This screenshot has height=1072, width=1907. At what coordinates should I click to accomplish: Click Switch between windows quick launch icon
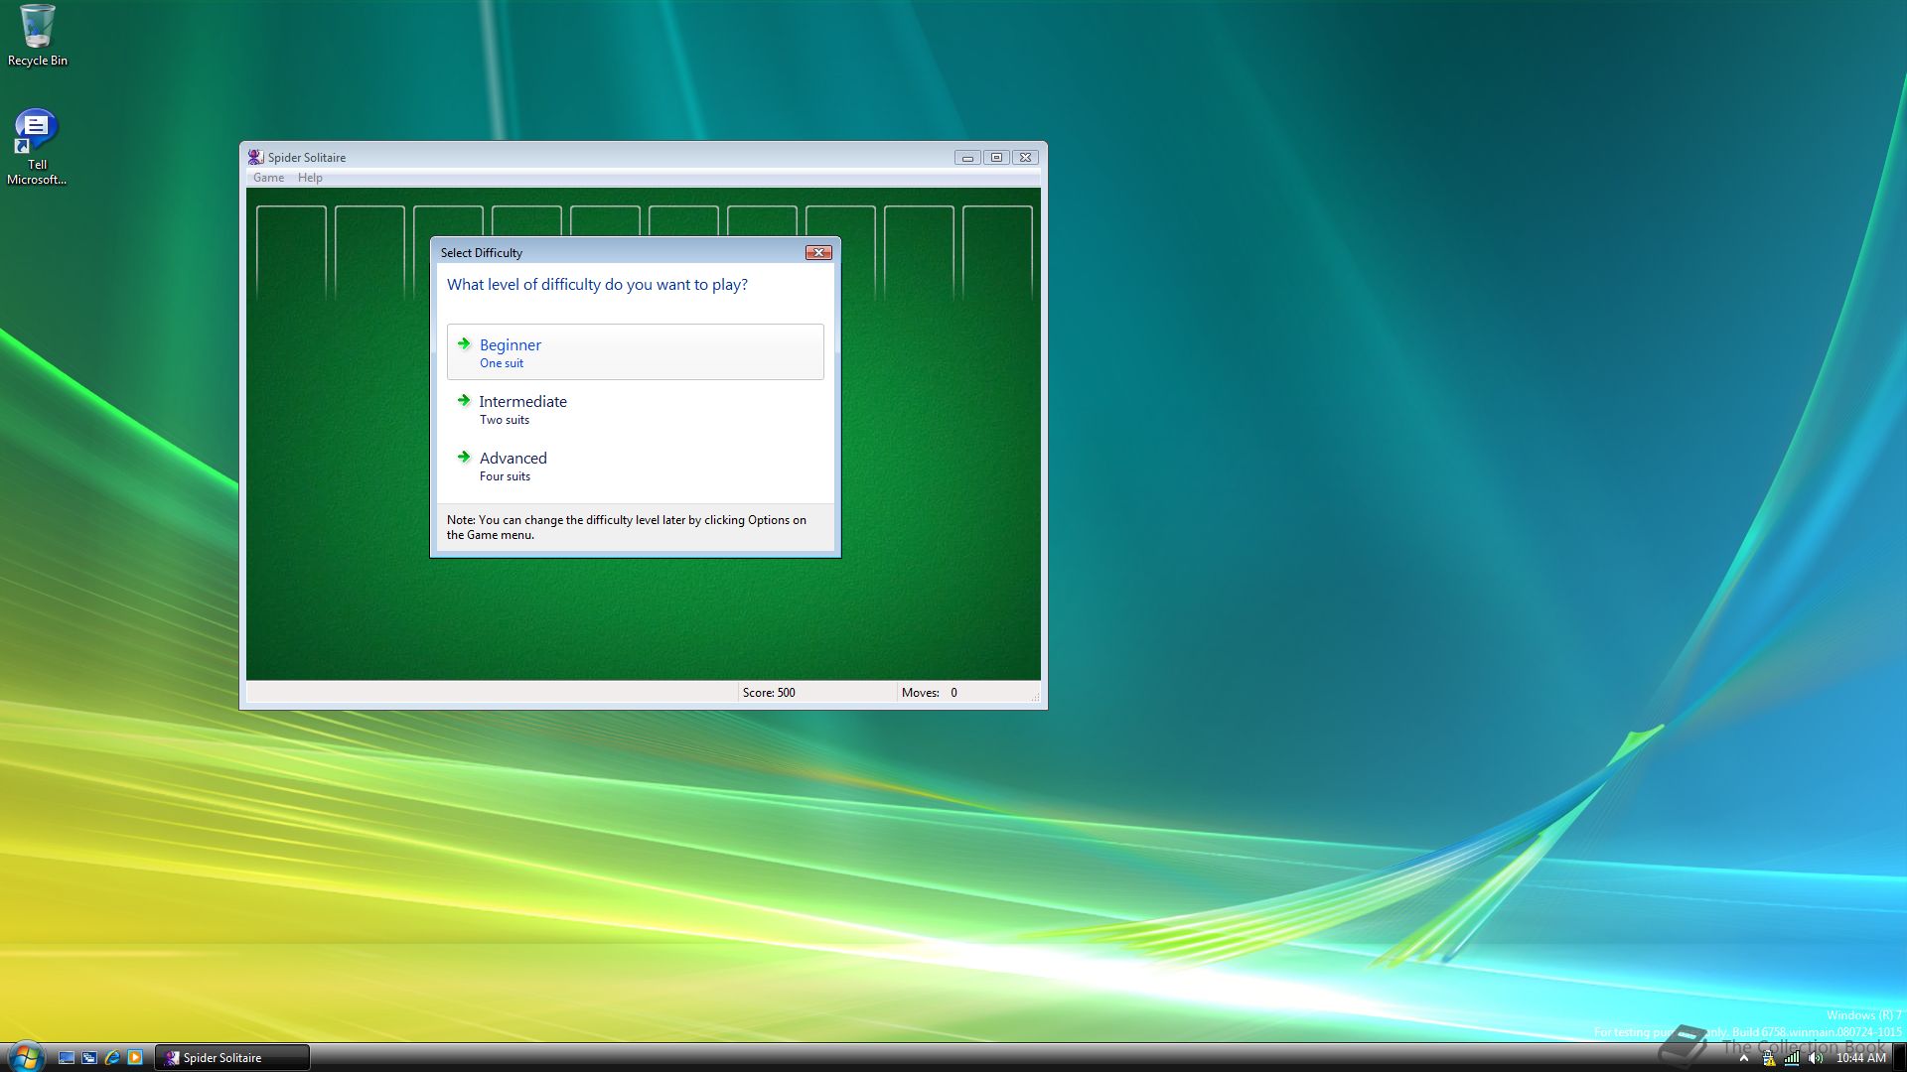coord(89,1058)
